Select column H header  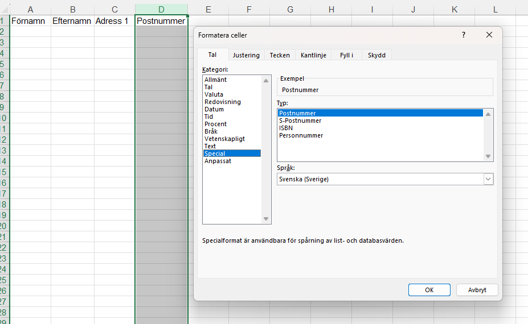pos(331,10)
